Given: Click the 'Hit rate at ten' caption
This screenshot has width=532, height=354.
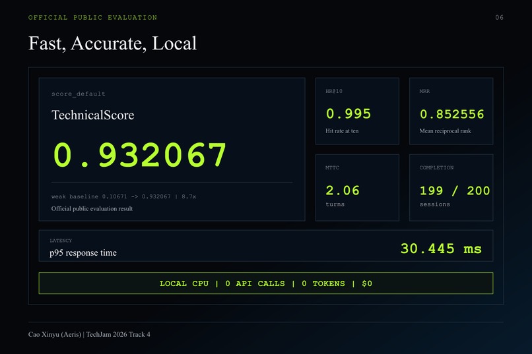Looking at the screenshot, I should click(x=342, y=131).
